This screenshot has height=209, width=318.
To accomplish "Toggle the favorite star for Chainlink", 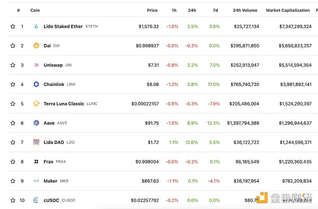I will [x=13, y=84].
